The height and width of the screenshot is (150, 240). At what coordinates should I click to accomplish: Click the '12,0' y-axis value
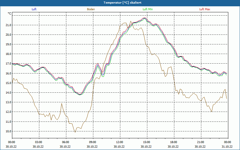pos(9,112)
